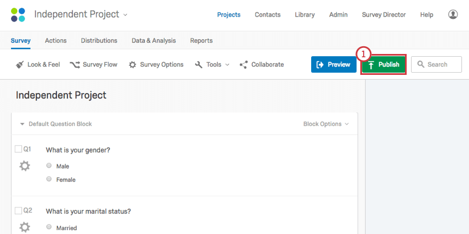
Task: Open Survey Options gear
Action: [x=132, y=64]
